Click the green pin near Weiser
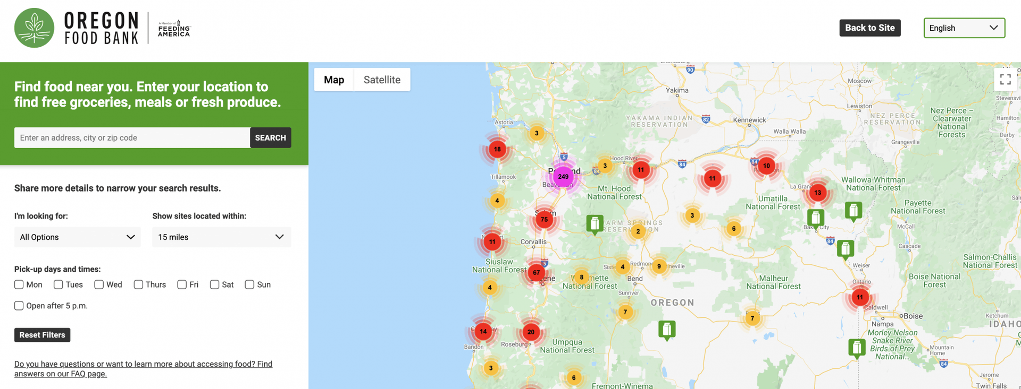 (846, 249)
